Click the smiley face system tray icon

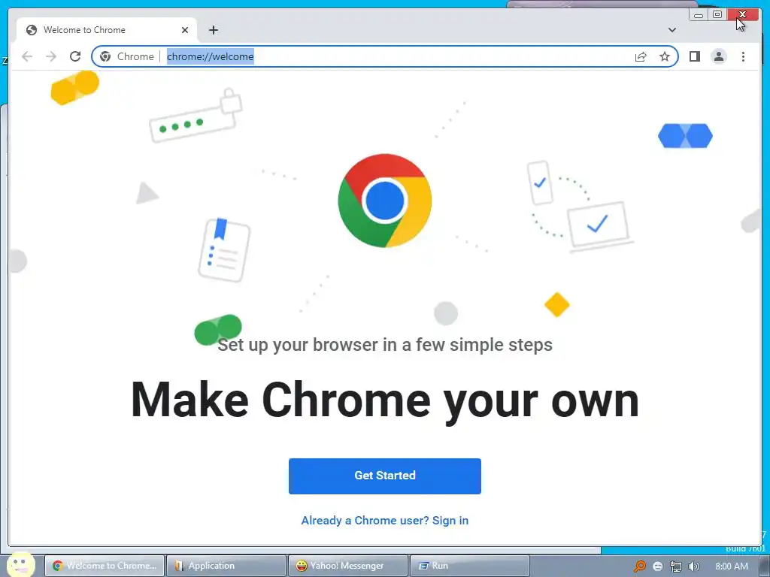coord(658,566)
